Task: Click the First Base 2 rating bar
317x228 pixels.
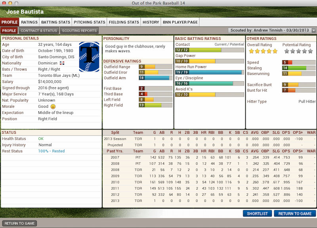Action: click(x=155, y=88)
